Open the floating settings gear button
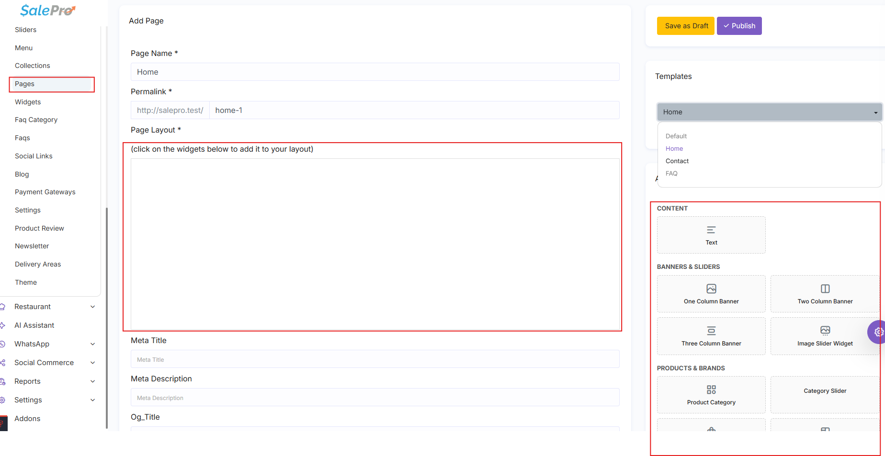This screenshot has width=885, height=456. [878, 332]
